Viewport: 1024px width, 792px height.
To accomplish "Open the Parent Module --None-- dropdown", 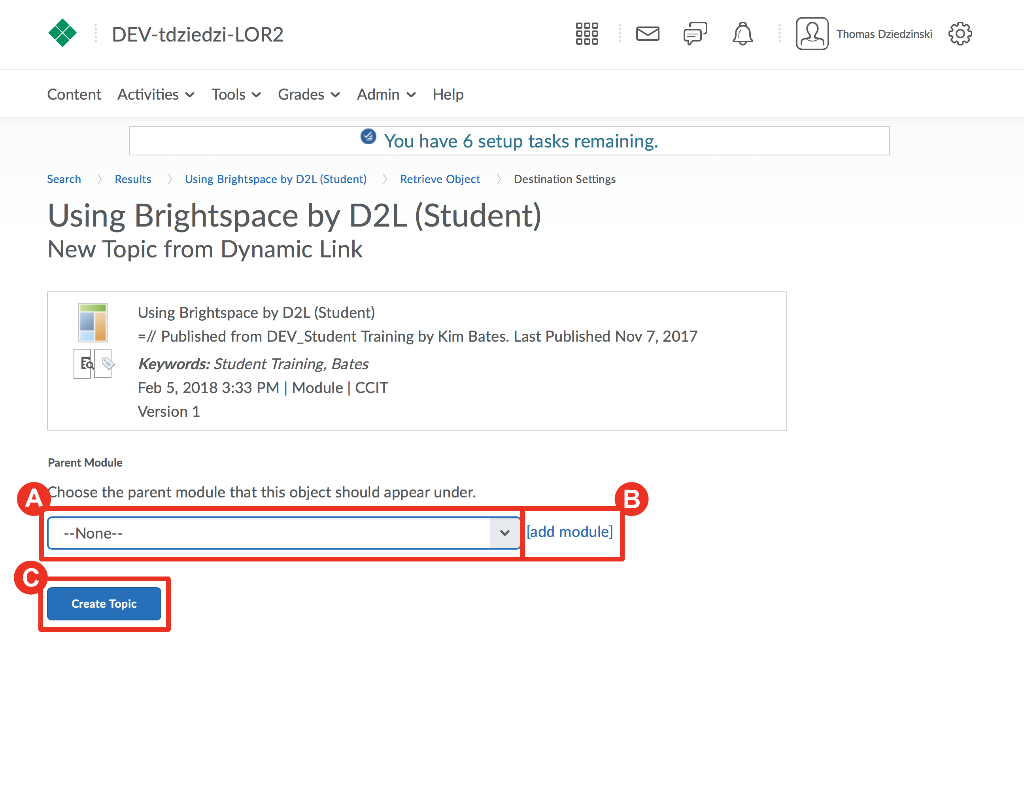I will pyautogui.click(x=283, y=533).
